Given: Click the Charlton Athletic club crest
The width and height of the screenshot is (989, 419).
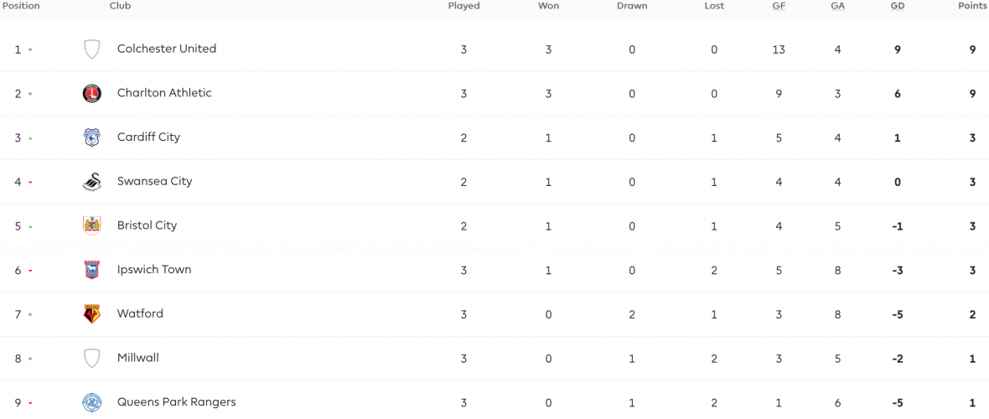Looking at the screenshot, I should 92,93.
